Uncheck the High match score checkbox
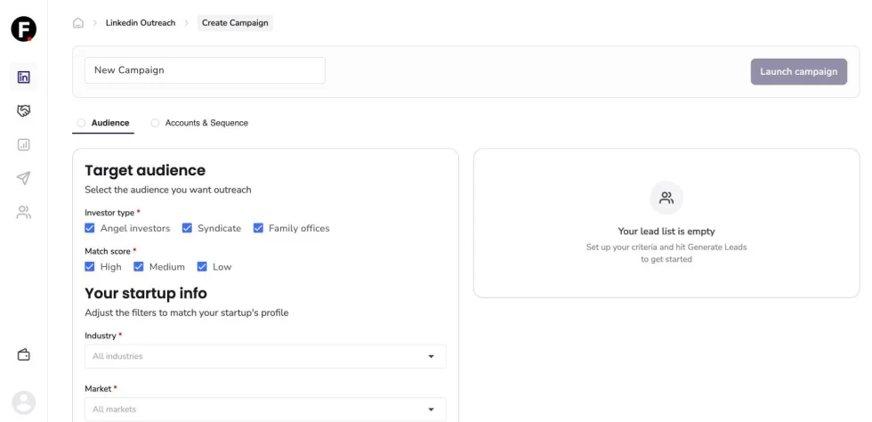This screenshot has width=872, height=422. 90,267
